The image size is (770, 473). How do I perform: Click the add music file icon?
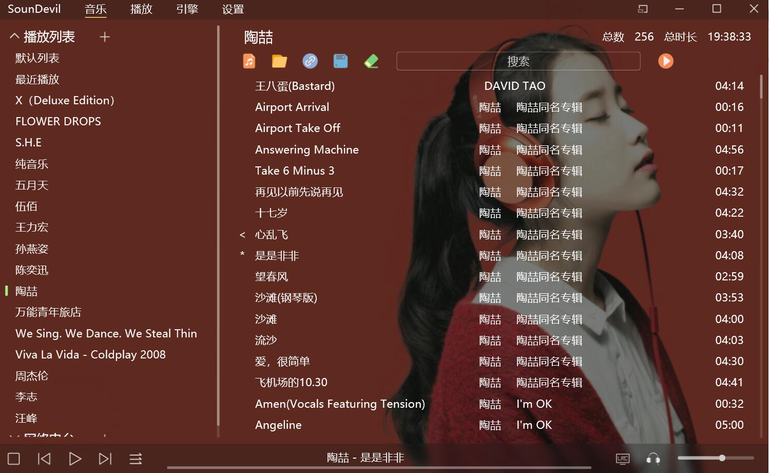249,61
